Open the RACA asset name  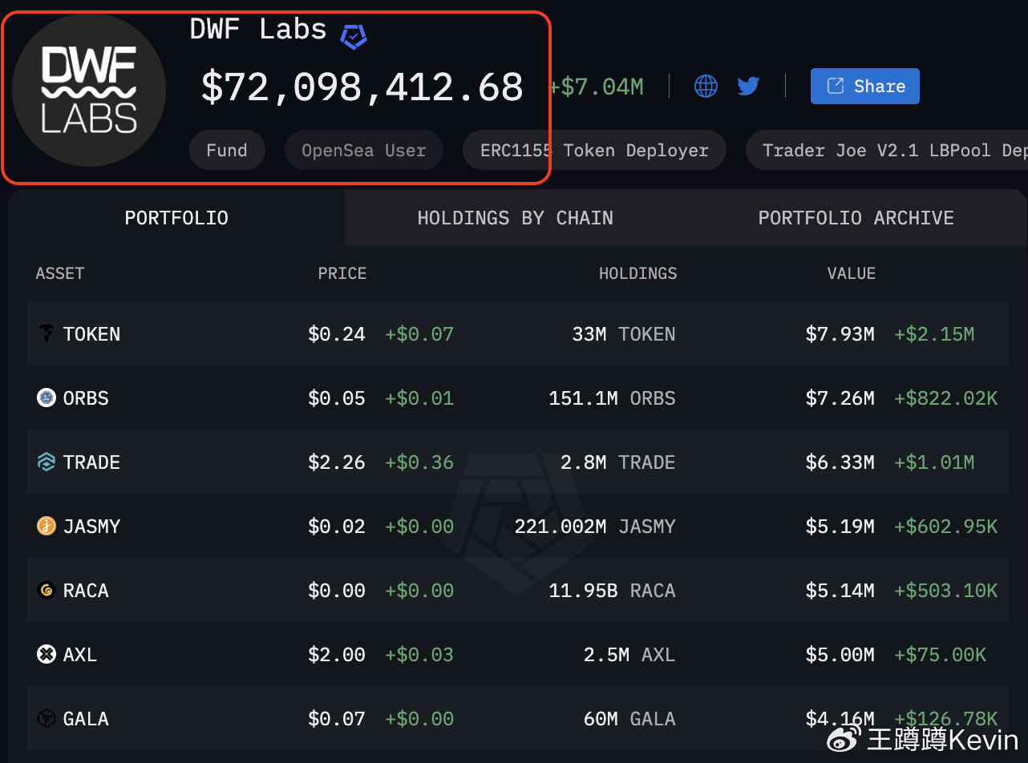click(86, 591)
